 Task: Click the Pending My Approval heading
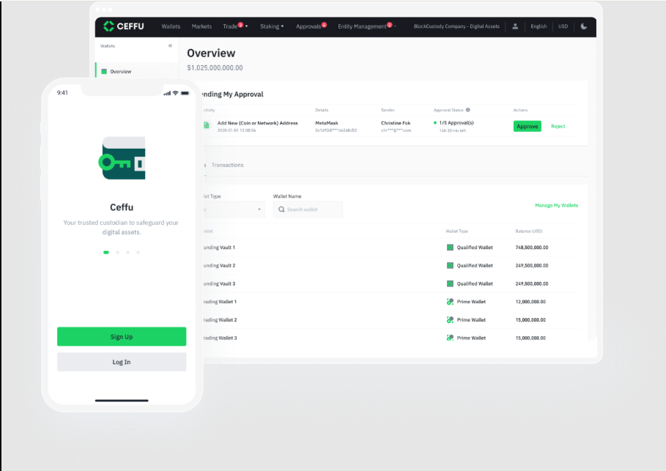pos(232,94)
